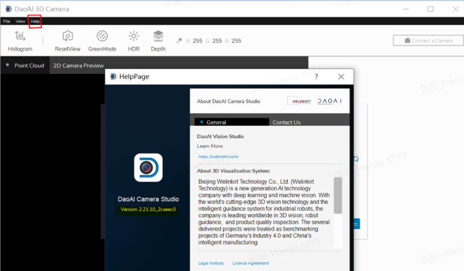Open the File menu

6,21
